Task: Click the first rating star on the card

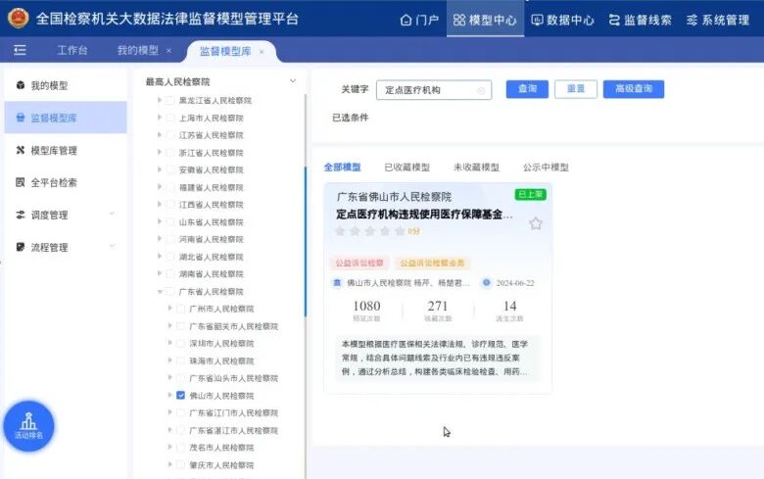Action: tap(340, 231)
